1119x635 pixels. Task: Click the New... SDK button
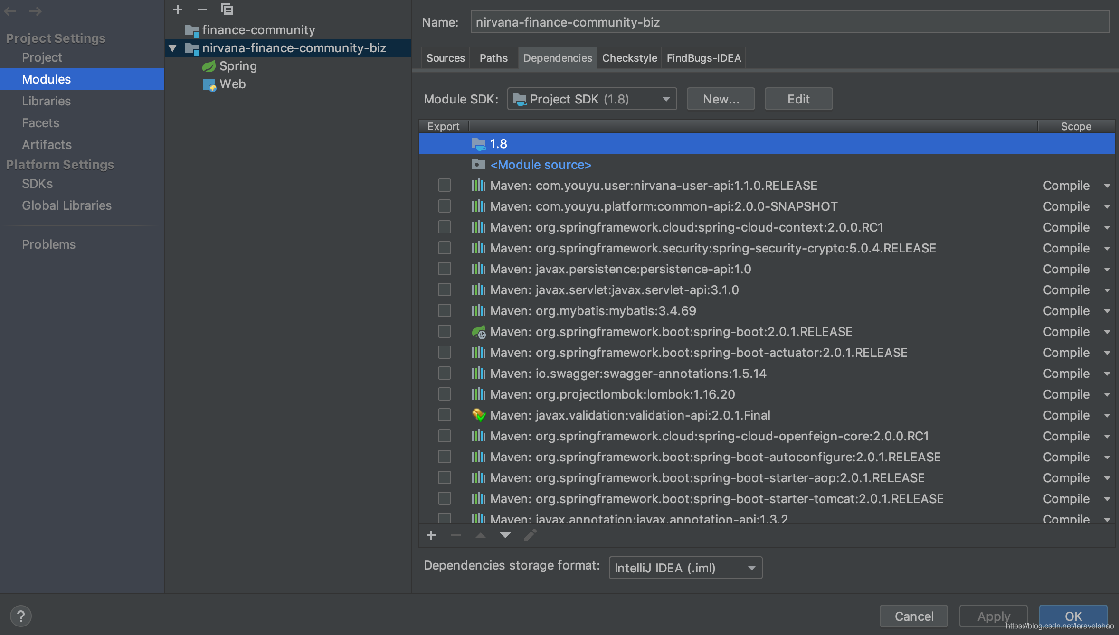coord(721,99)
